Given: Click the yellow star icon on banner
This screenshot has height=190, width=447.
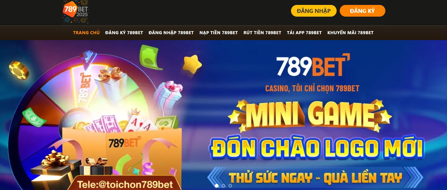Looking at the screenshot, I should pos(192,64).
